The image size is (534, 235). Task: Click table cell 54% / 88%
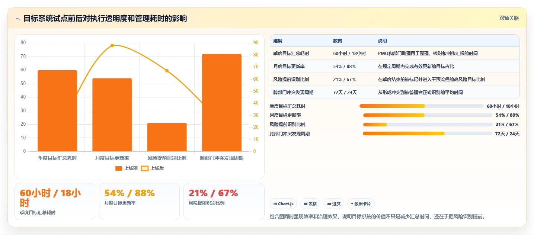344,67
